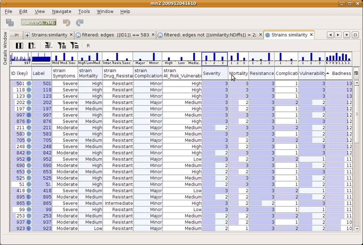This screenshot has height=245, width=363.
Task: Click the R button in the table toolbar
Action: (x=88, y=46)
